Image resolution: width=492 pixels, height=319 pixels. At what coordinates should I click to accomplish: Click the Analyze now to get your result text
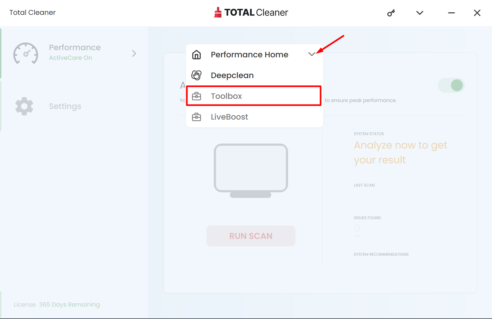400,153
